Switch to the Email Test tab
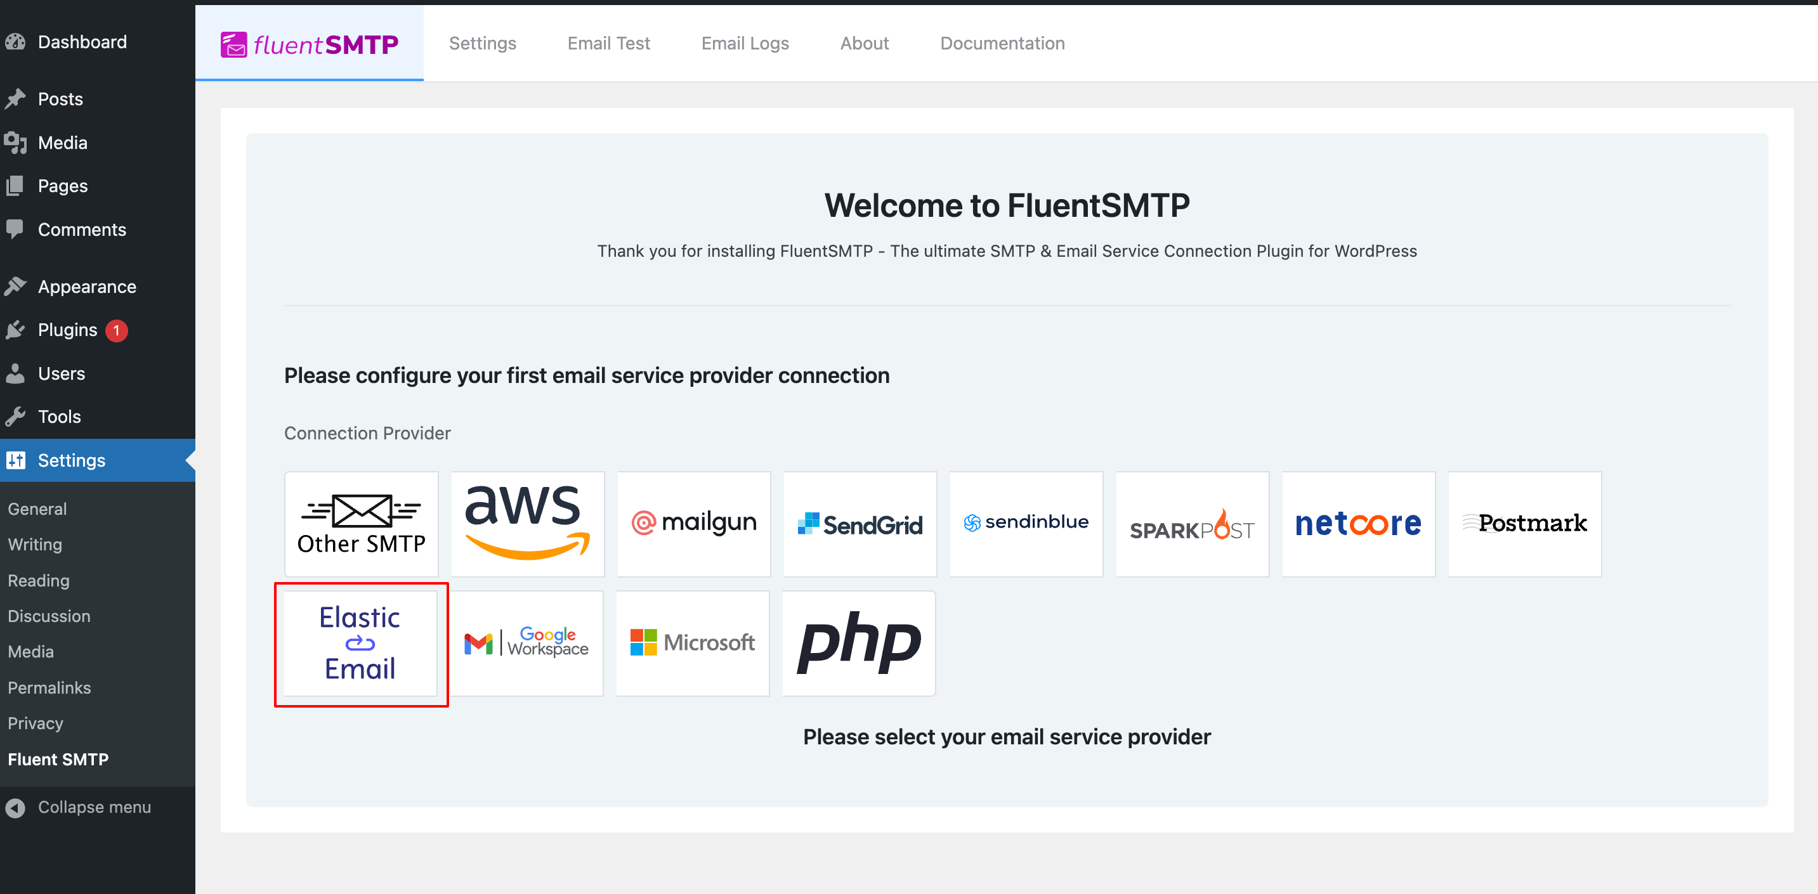Screen dimensions: 1818x894 pos(608,44)
